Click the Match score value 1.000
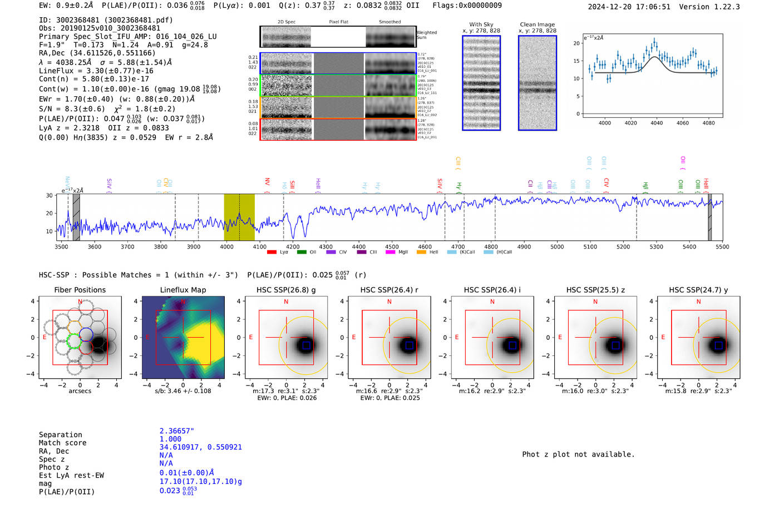The width and height of the screenshot is (779, 530). 170,439
